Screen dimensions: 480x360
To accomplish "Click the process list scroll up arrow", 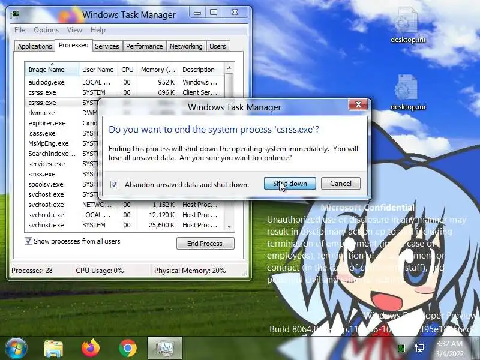I will coord(229,68).
